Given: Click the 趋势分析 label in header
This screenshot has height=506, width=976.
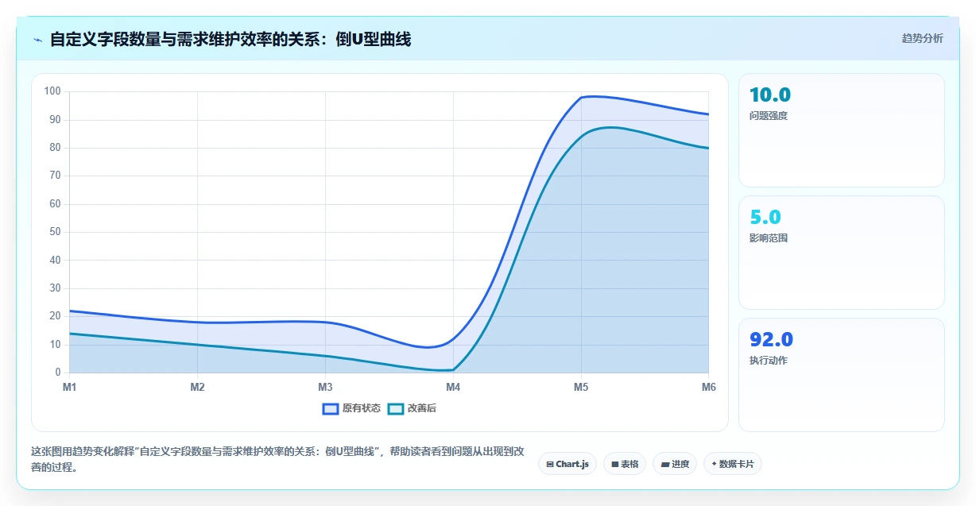Looking at the screenshot, I should pos(922,38).
